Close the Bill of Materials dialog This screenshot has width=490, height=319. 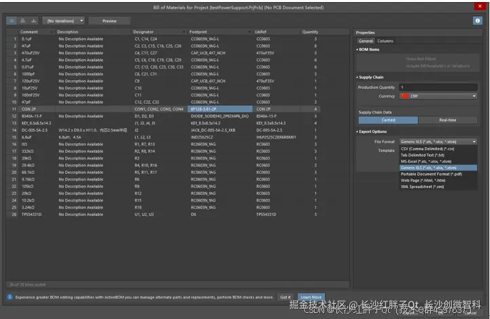(480, 6)
